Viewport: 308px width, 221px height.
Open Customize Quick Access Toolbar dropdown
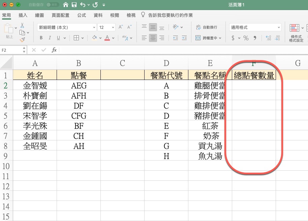click(x=104, y=5)
